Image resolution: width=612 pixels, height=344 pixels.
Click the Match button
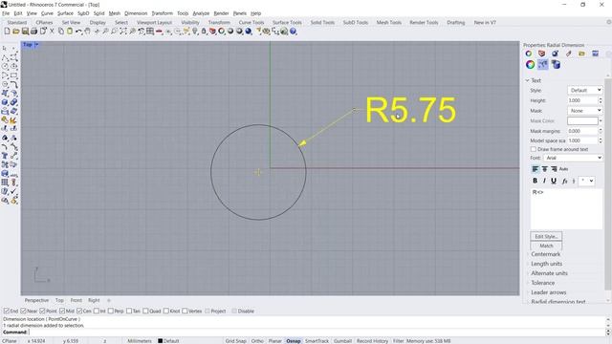click(x=546, y=246)
